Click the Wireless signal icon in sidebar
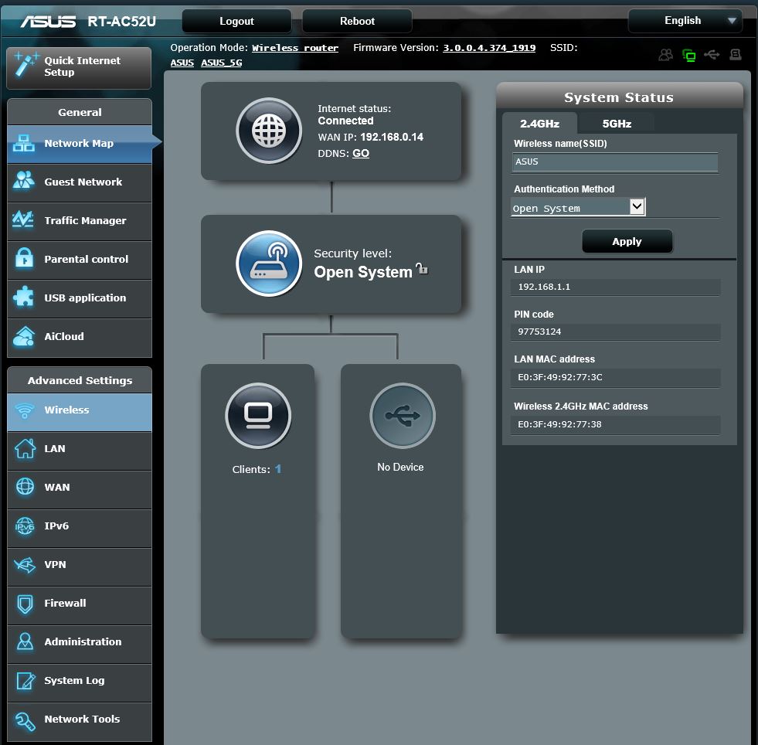The image size is (758, 745). (x=24, y=410)
